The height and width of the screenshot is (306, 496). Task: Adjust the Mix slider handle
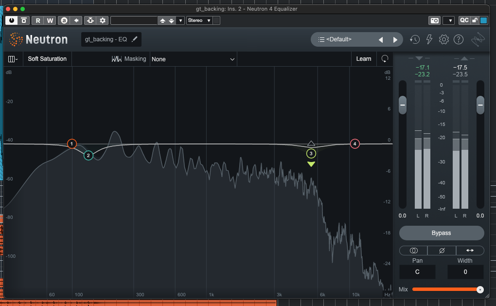pyautogui.click(x=480, y=289)
